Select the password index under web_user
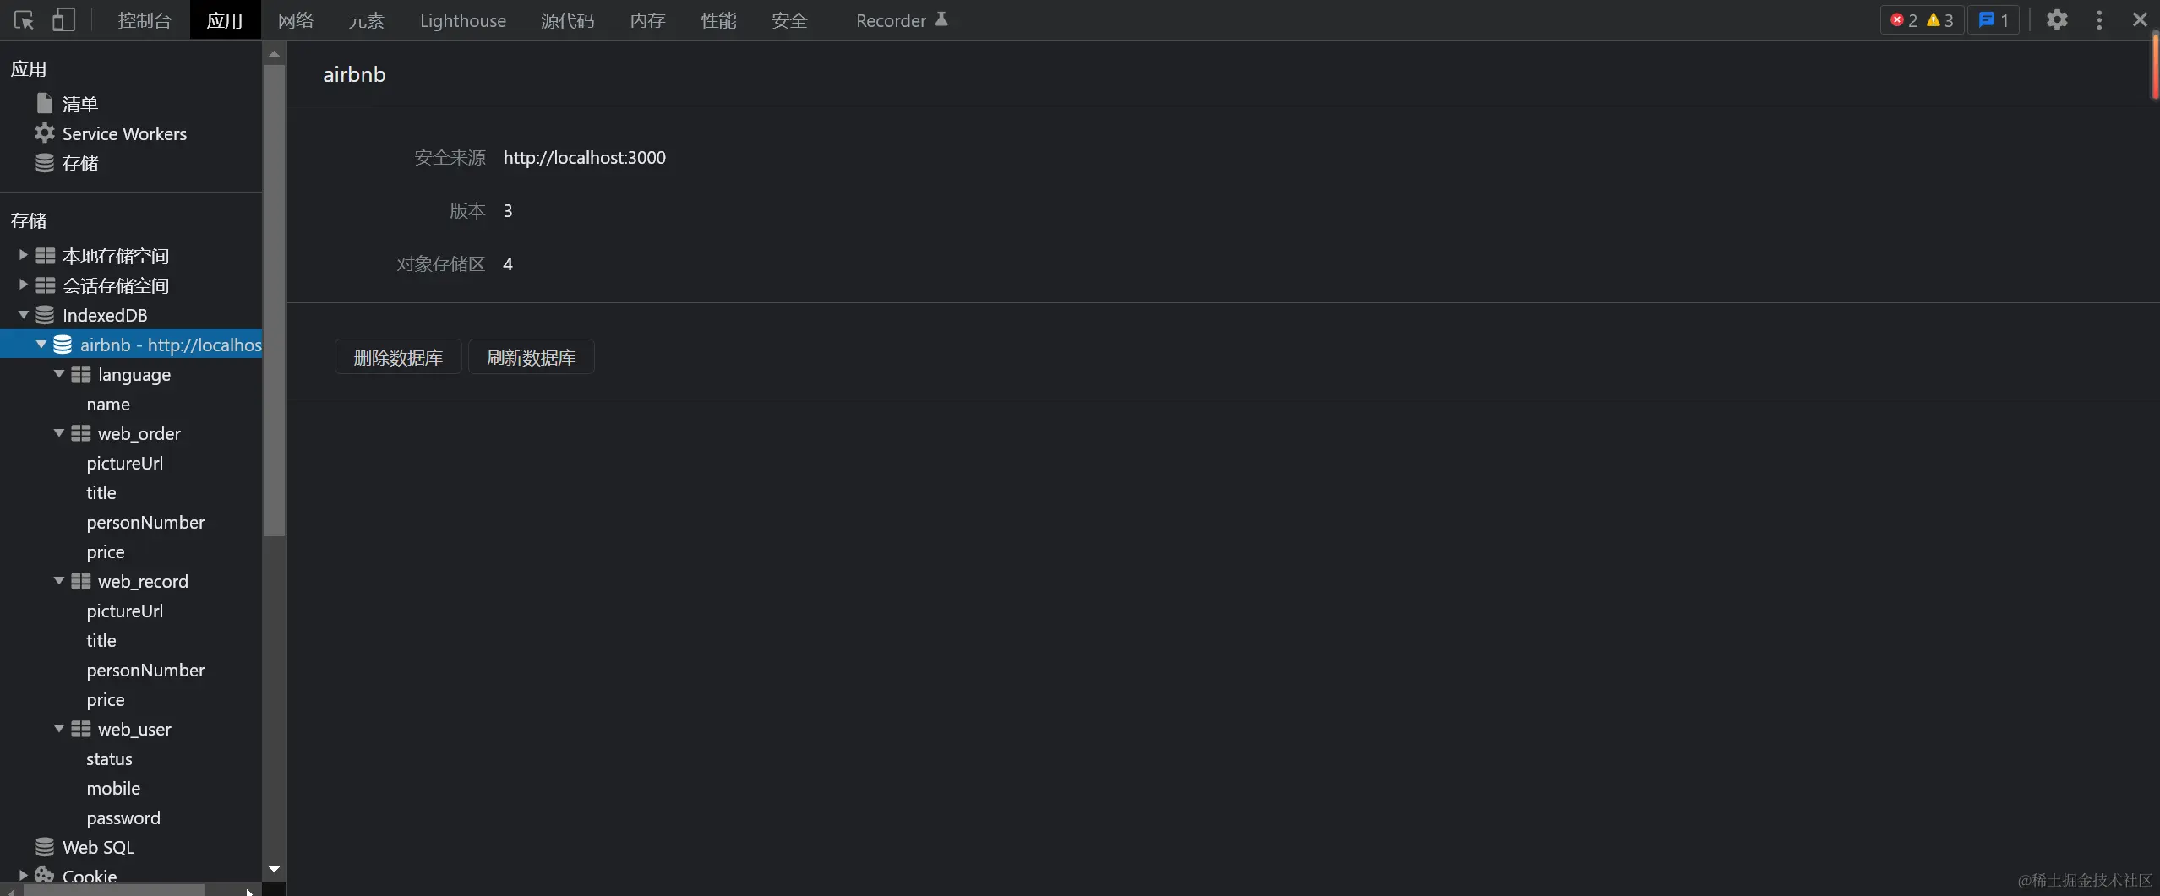This screenshot has height=896, width=2160. pyautogui.click(x=123, y=817)
